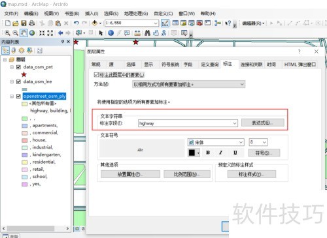Open the Label Styles button
The image size is (327, 238).
tap(252, 174)
